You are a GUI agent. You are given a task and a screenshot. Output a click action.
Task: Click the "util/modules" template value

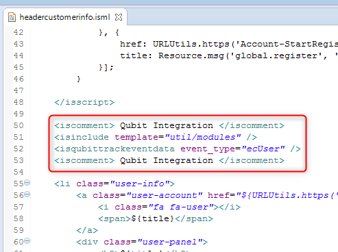[x=203, y=137]
